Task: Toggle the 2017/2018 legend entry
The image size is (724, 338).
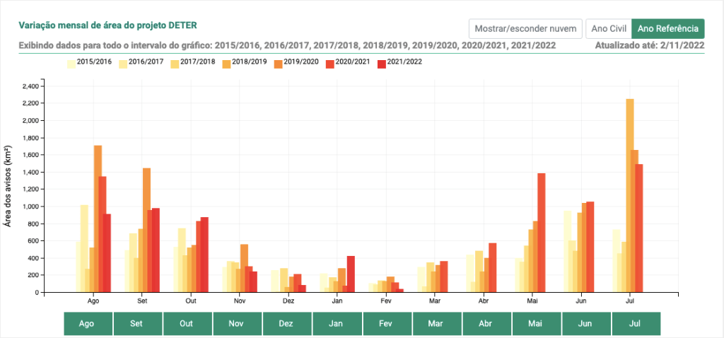Action: point(175,62)
